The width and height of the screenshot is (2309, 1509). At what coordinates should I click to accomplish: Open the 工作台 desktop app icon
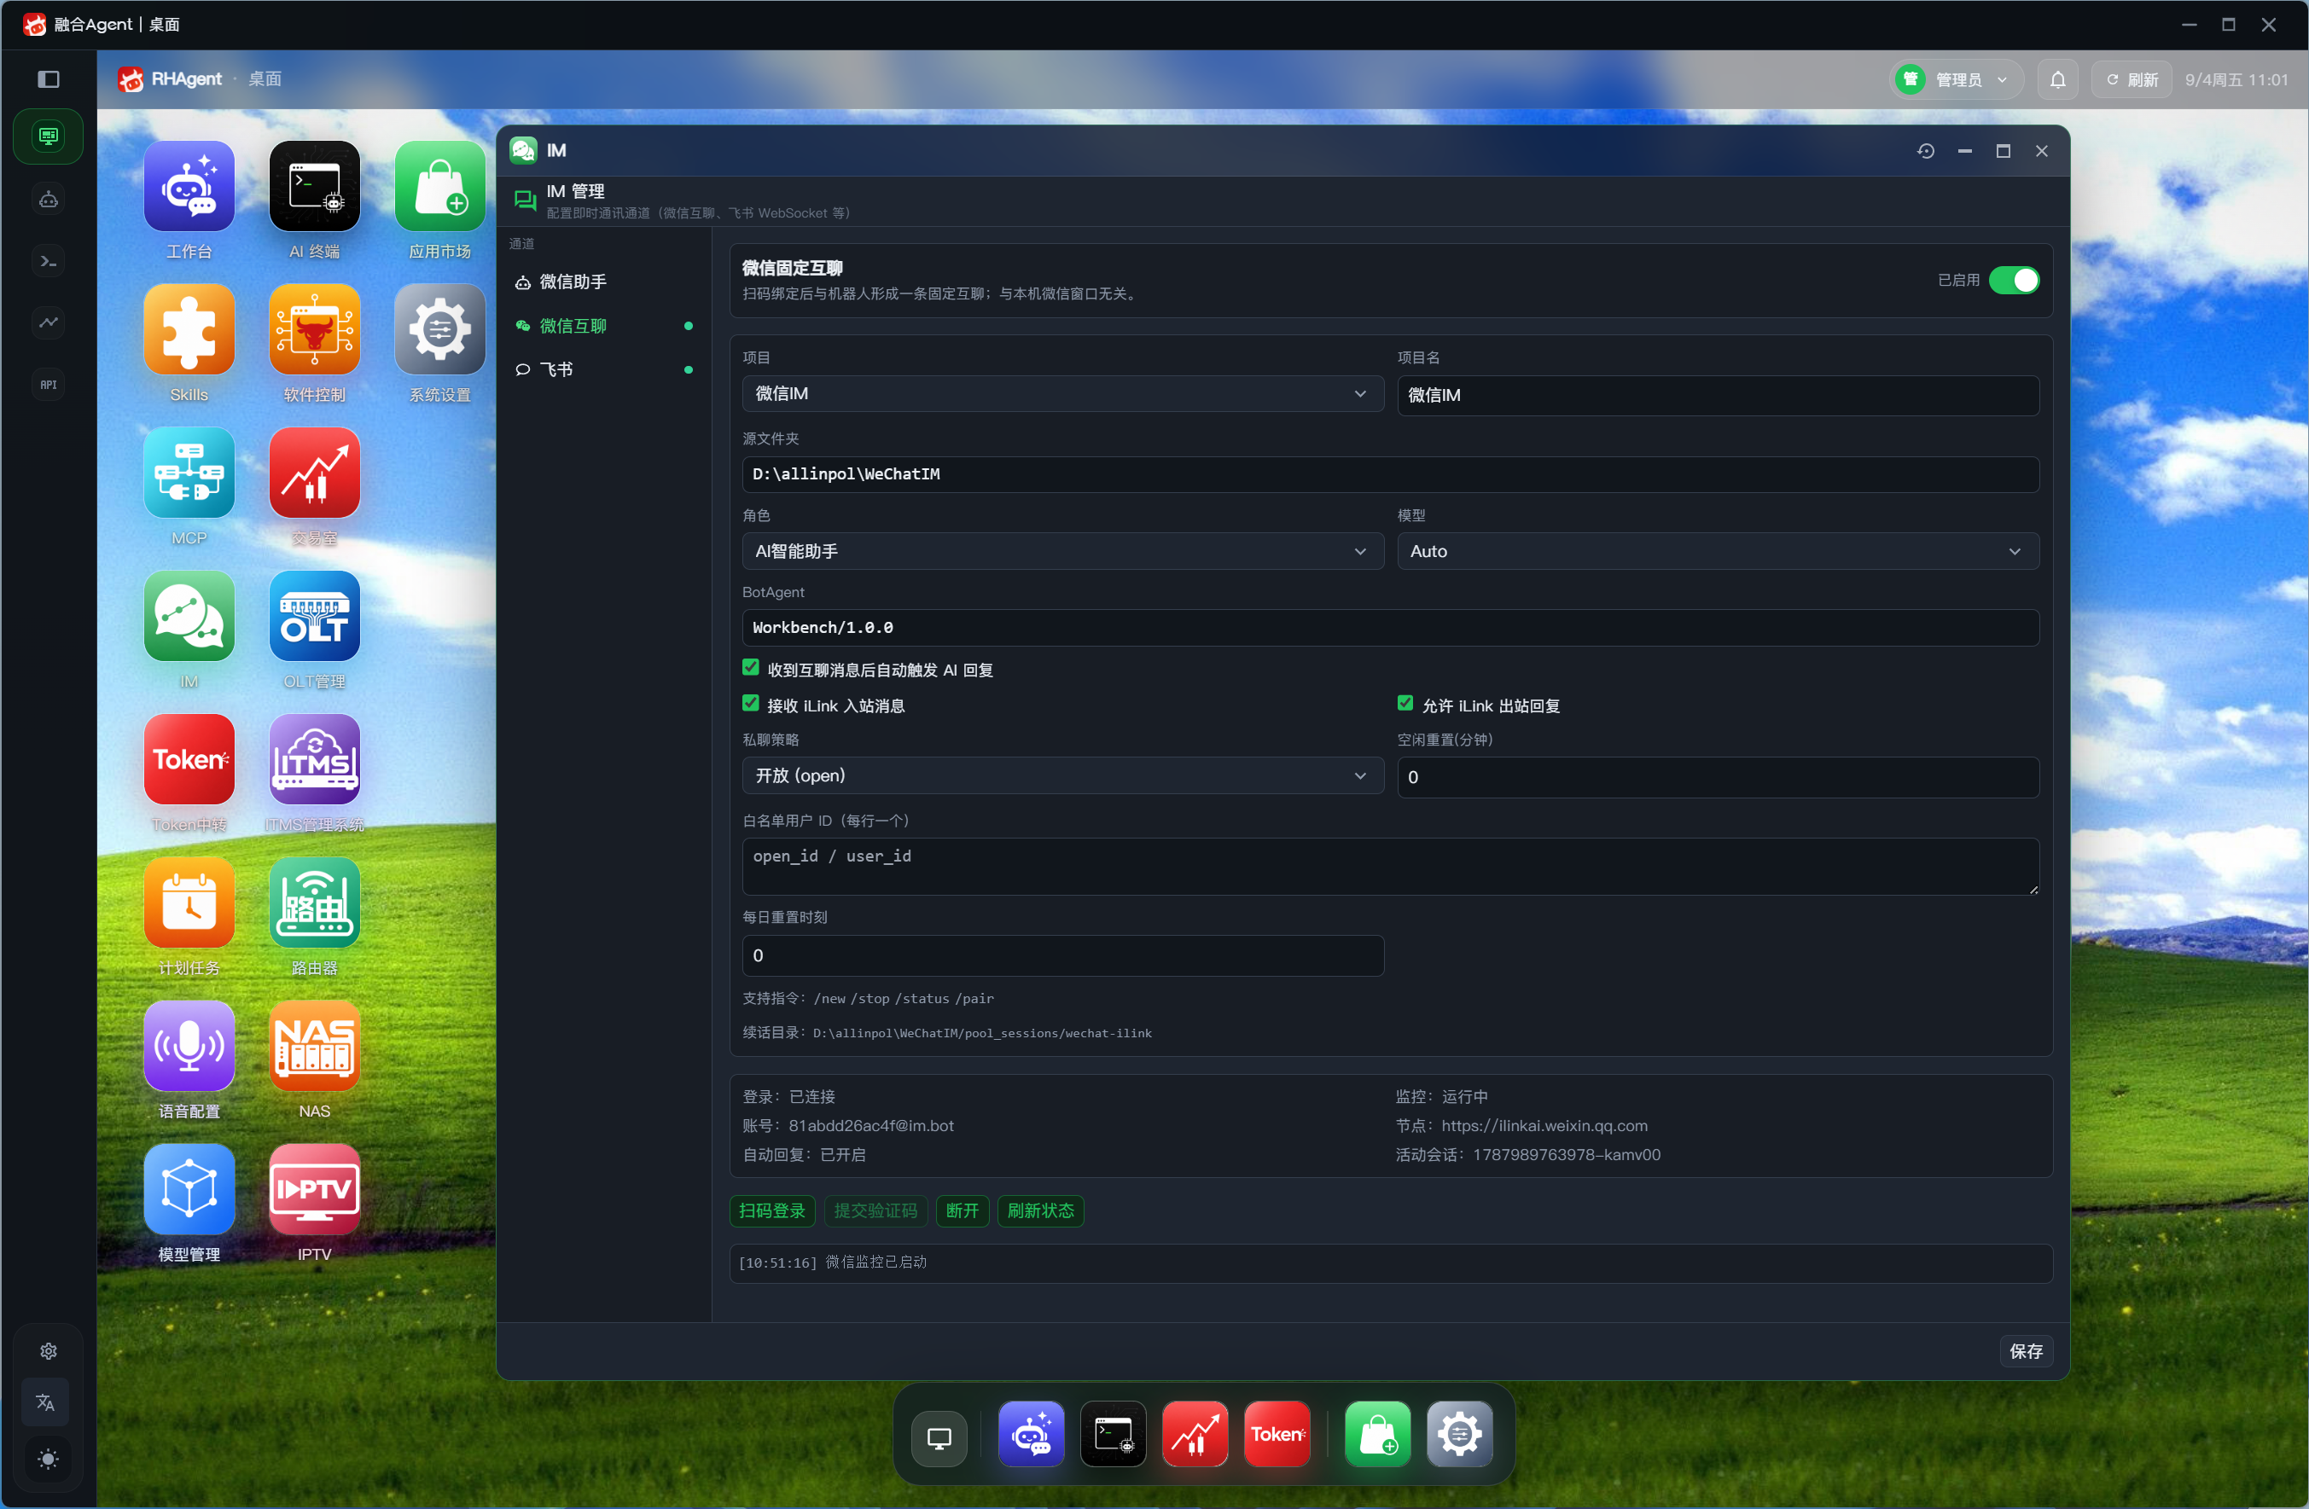189,187
